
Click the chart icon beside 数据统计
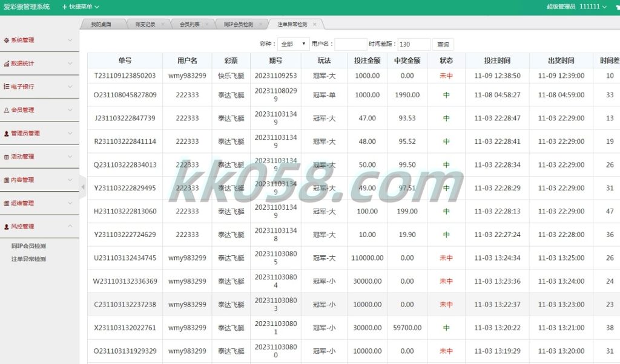click(6, 63)
